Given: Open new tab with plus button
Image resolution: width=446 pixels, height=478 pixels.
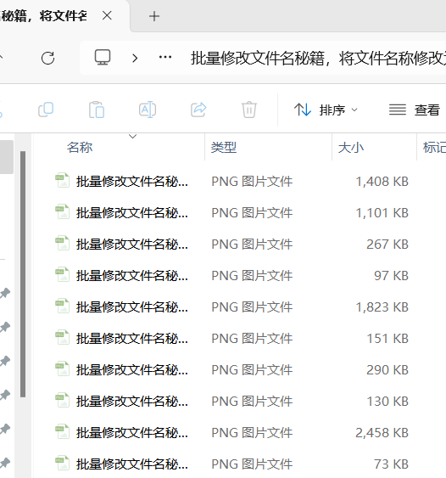Looking at the screenshot, I should 154,16.
